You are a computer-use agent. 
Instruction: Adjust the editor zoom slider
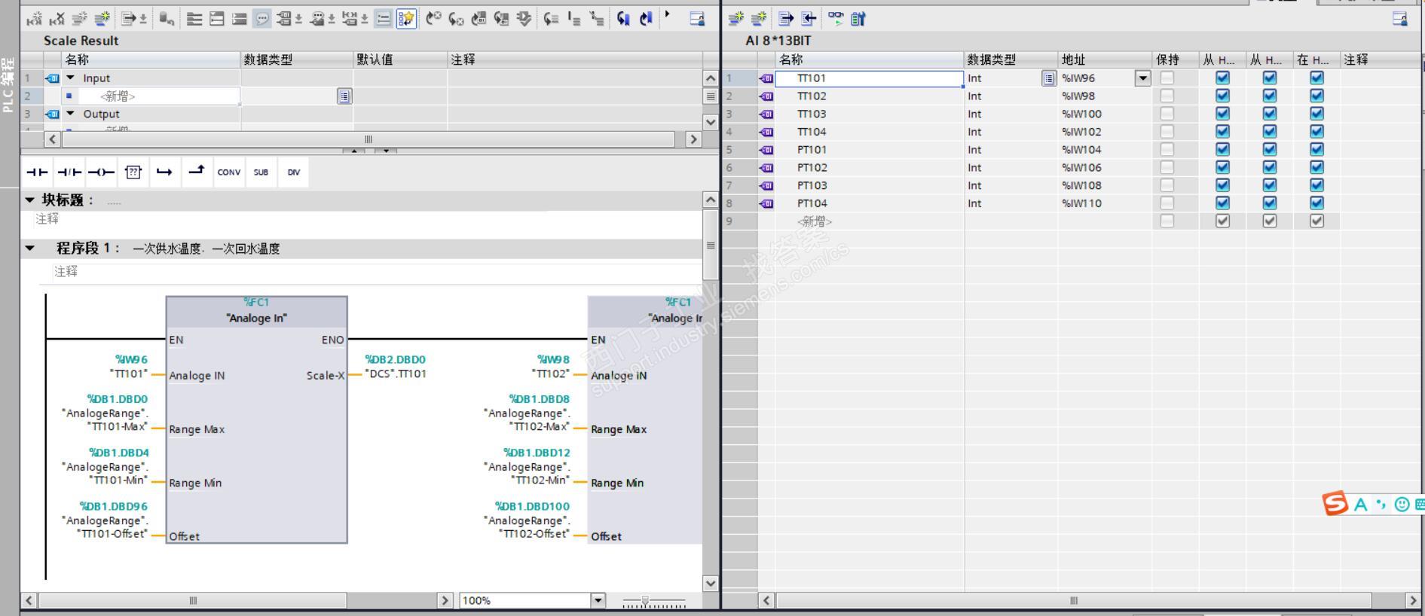point(644,601)
